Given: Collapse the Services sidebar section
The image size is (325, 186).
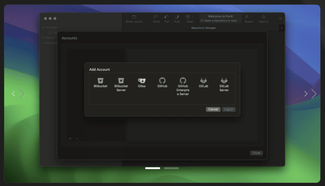Looking at the screenshot, I should click(x=44, y=27).
